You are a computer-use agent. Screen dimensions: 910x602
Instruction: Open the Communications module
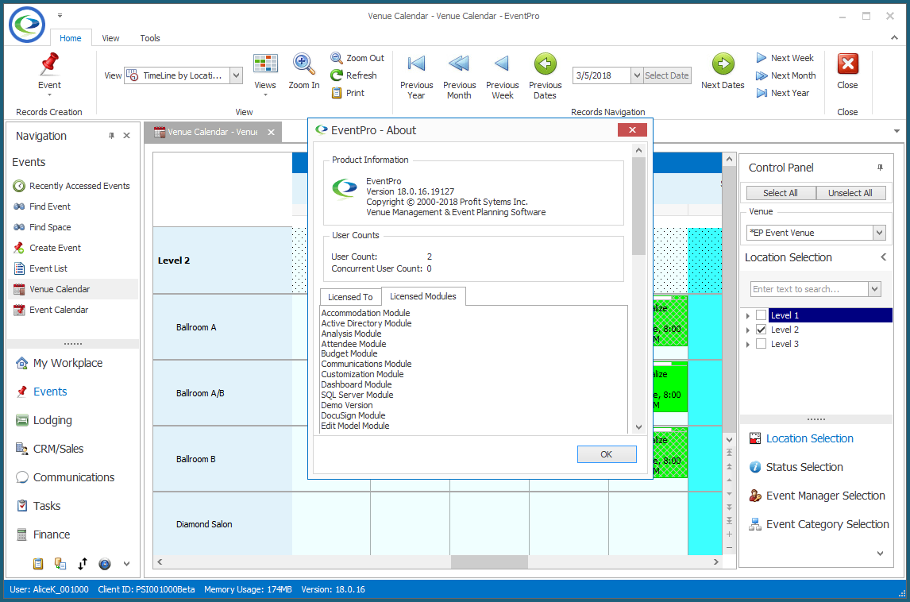[x=65, y=477]
